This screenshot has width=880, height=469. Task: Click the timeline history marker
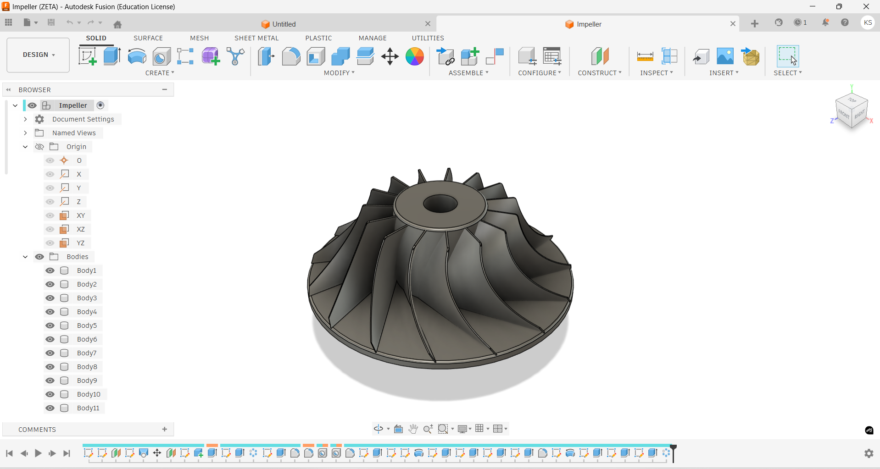coord(673,453)
